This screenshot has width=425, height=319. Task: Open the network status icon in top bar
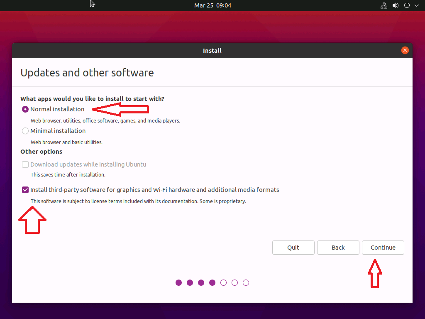(384, 6)
